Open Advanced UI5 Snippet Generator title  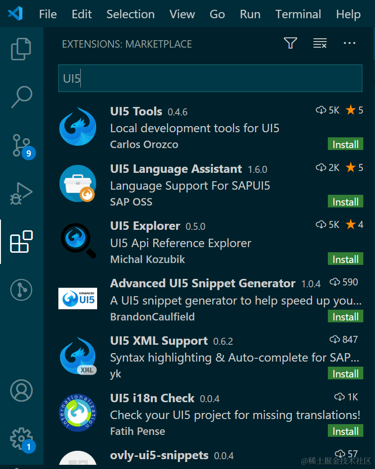pyautogui.click(x=203, y=283)
